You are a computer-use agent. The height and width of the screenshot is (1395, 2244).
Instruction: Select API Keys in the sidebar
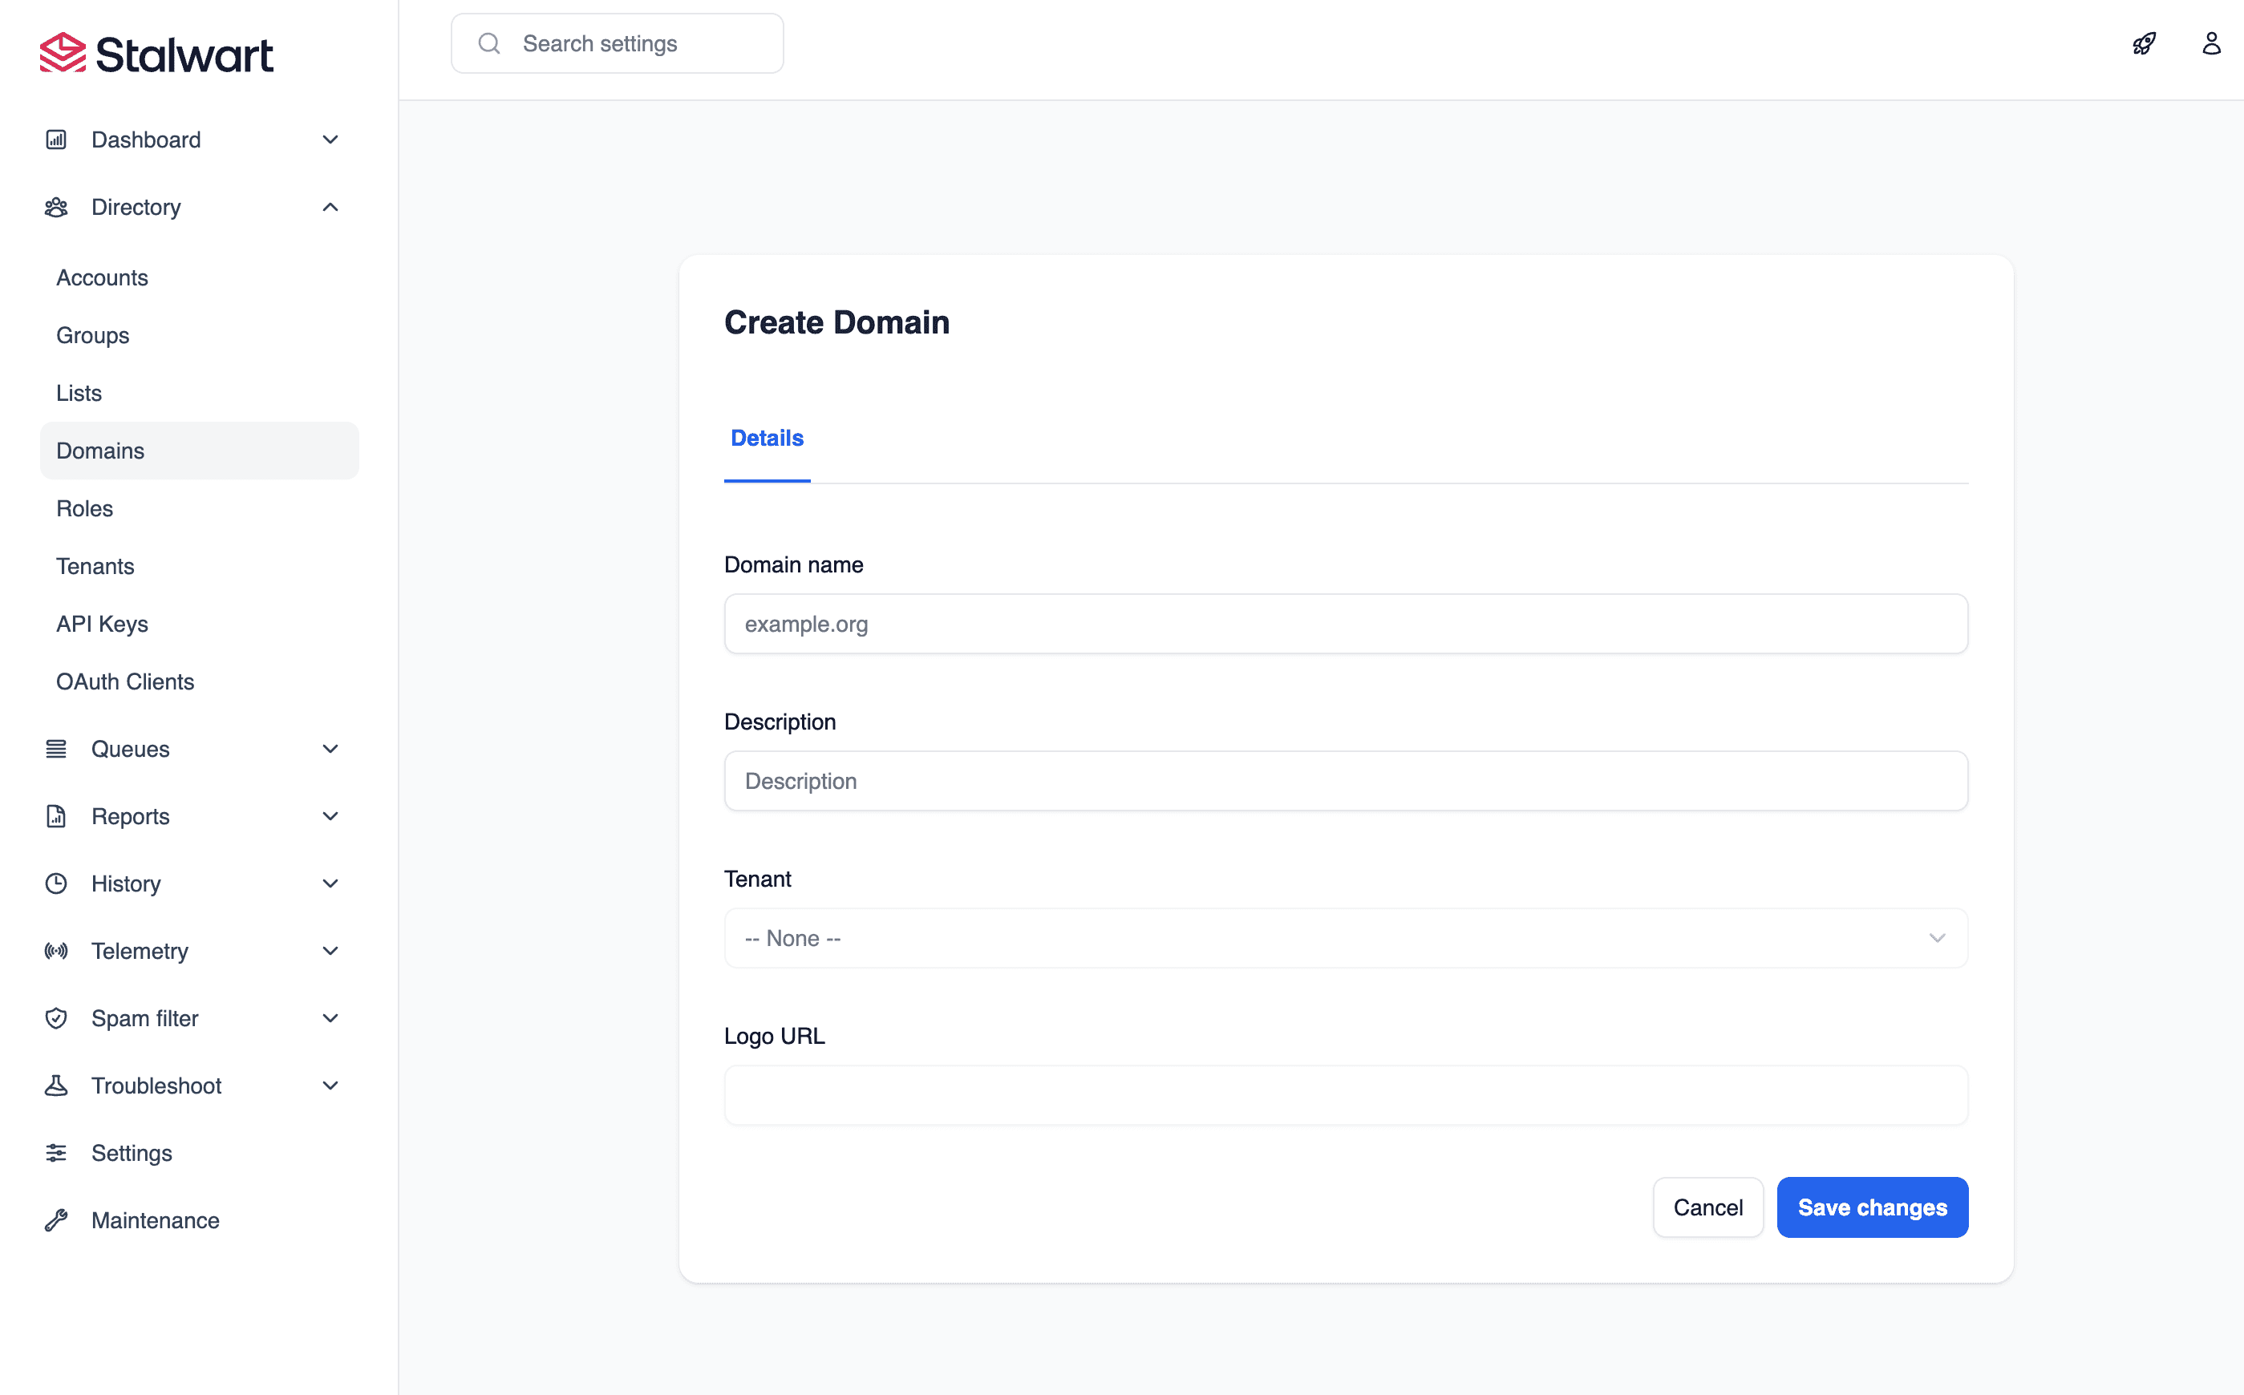(103, 624)
